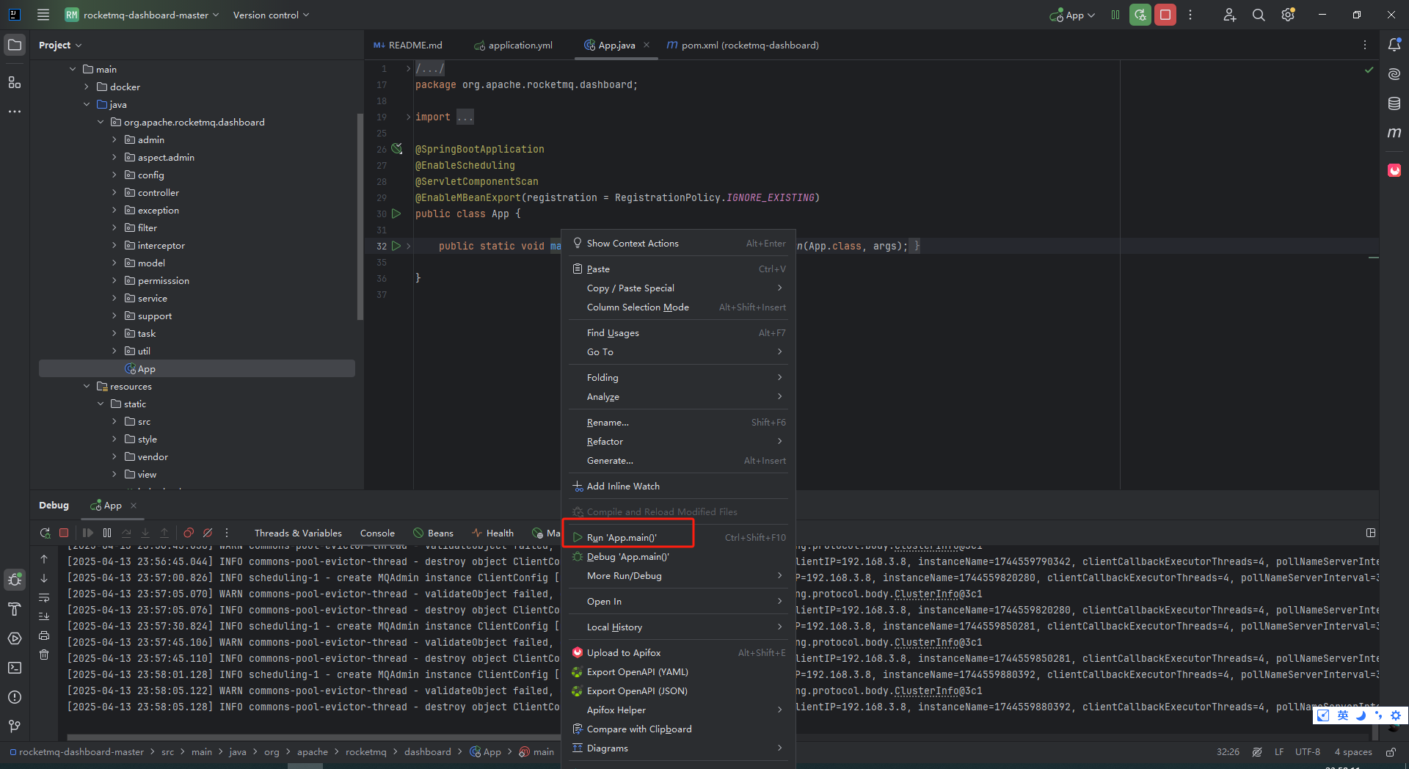Open the Project tool window icon

pos(15,45)
